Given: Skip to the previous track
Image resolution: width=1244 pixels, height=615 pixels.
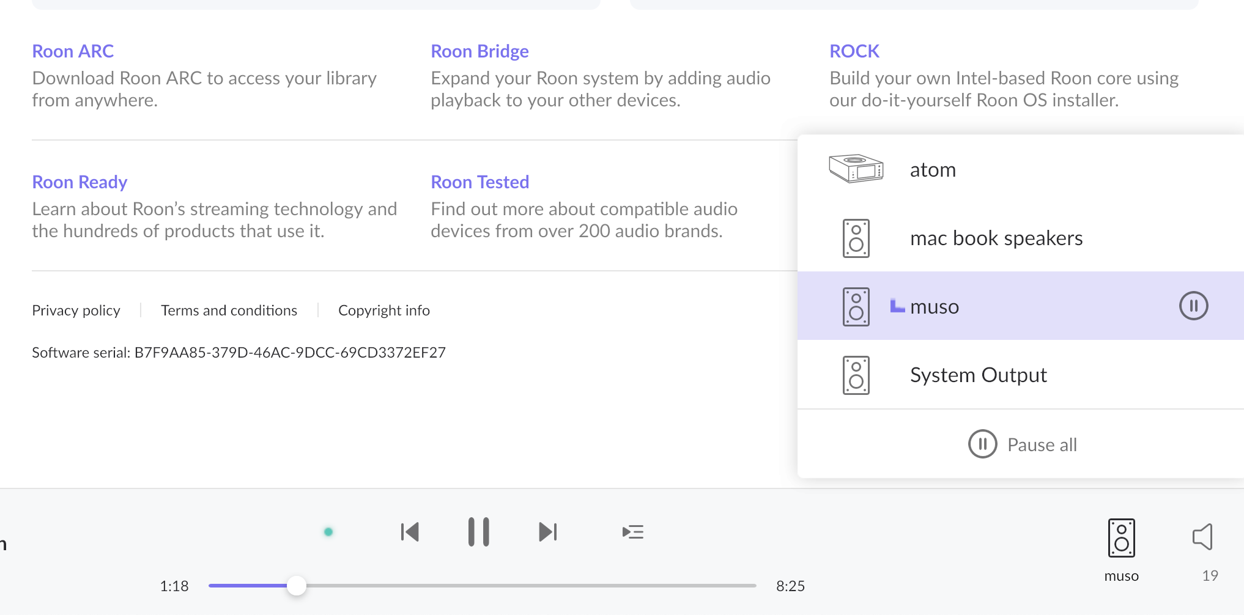Looking at the screenshot, I should tap(410, 532).
